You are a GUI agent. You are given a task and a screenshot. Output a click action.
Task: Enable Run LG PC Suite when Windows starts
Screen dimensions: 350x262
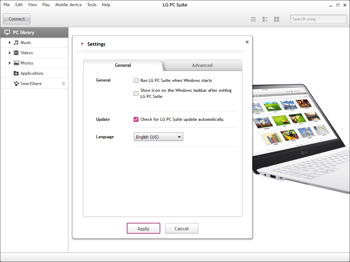click(136, 81)
